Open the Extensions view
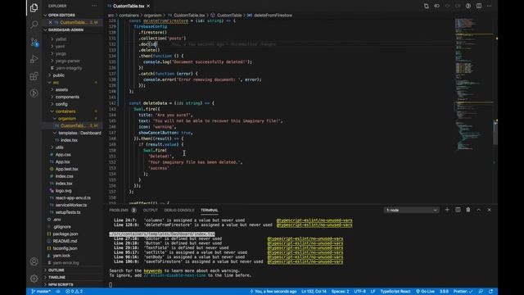 point(34,76)
